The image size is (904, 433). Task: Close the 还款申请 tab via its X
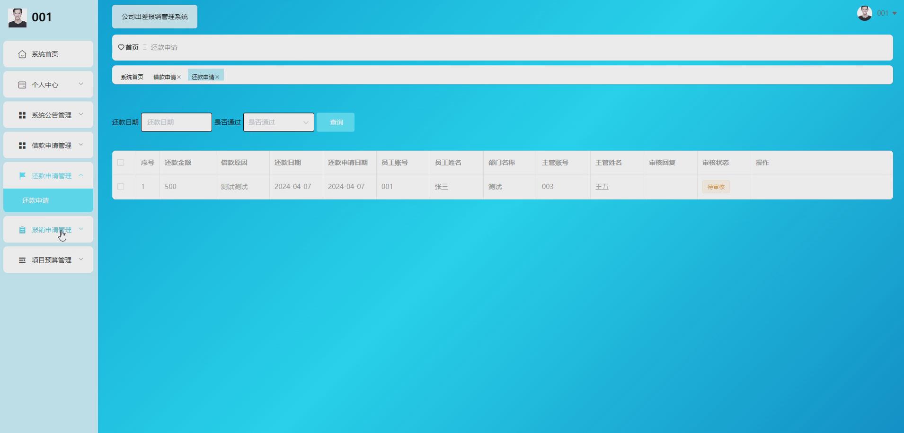(x=217, y=77)
